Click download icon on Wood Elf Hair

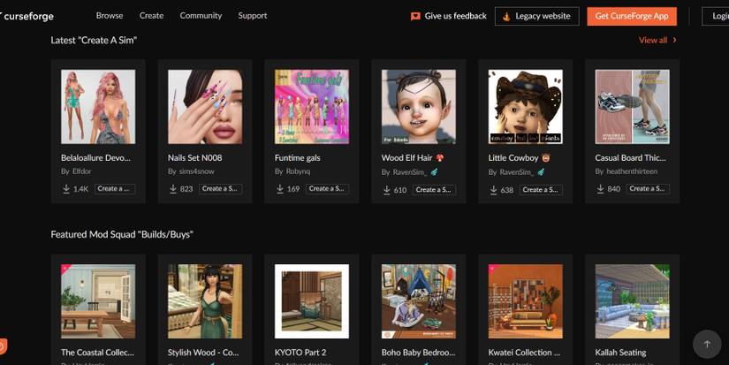tap(387, 189)
